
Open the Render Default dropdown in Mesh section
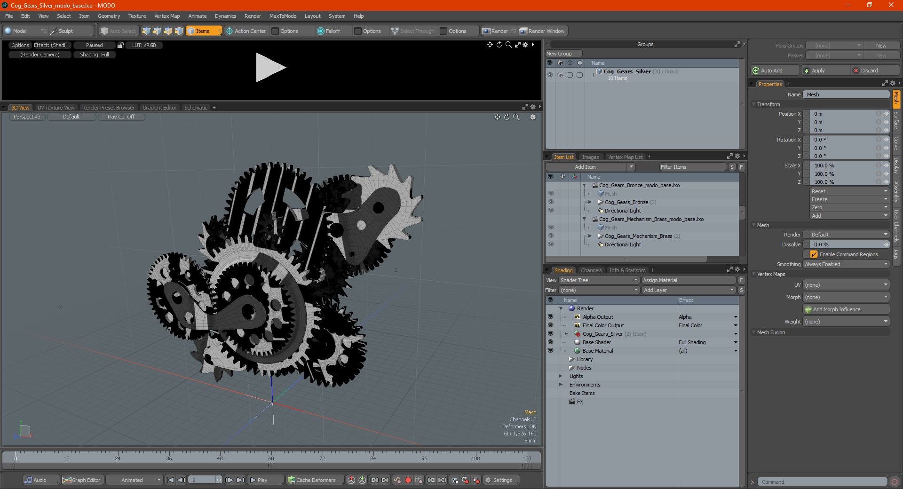(849, 235)
